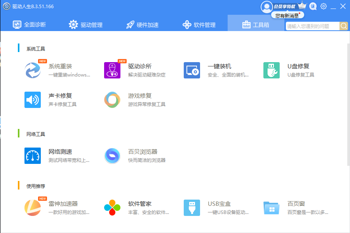Open the green U盘修复 icon
The width and height of the screenshot is (350, 233).
pos(272,70)
